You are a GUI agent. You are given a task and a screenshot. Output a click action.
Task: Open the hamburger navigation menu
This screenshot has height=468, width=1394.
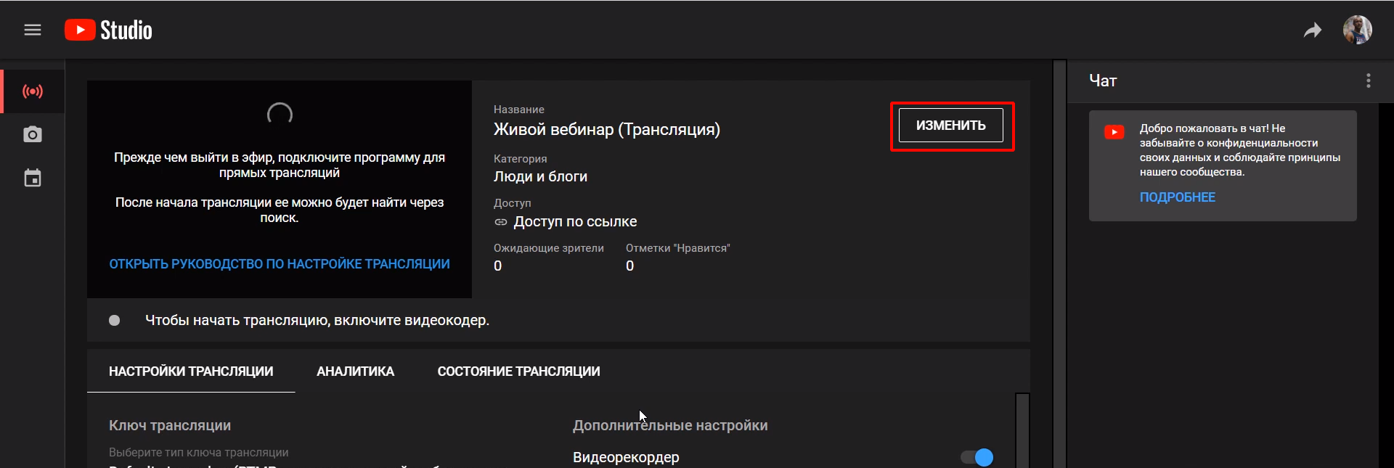[33, 30]
